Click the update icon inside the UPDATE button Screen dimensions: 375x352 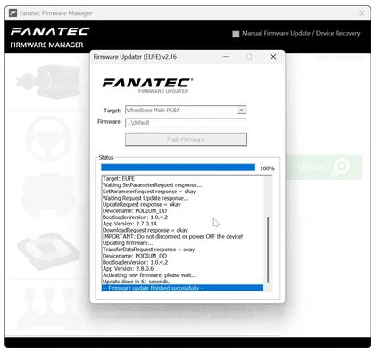point(341,167)
